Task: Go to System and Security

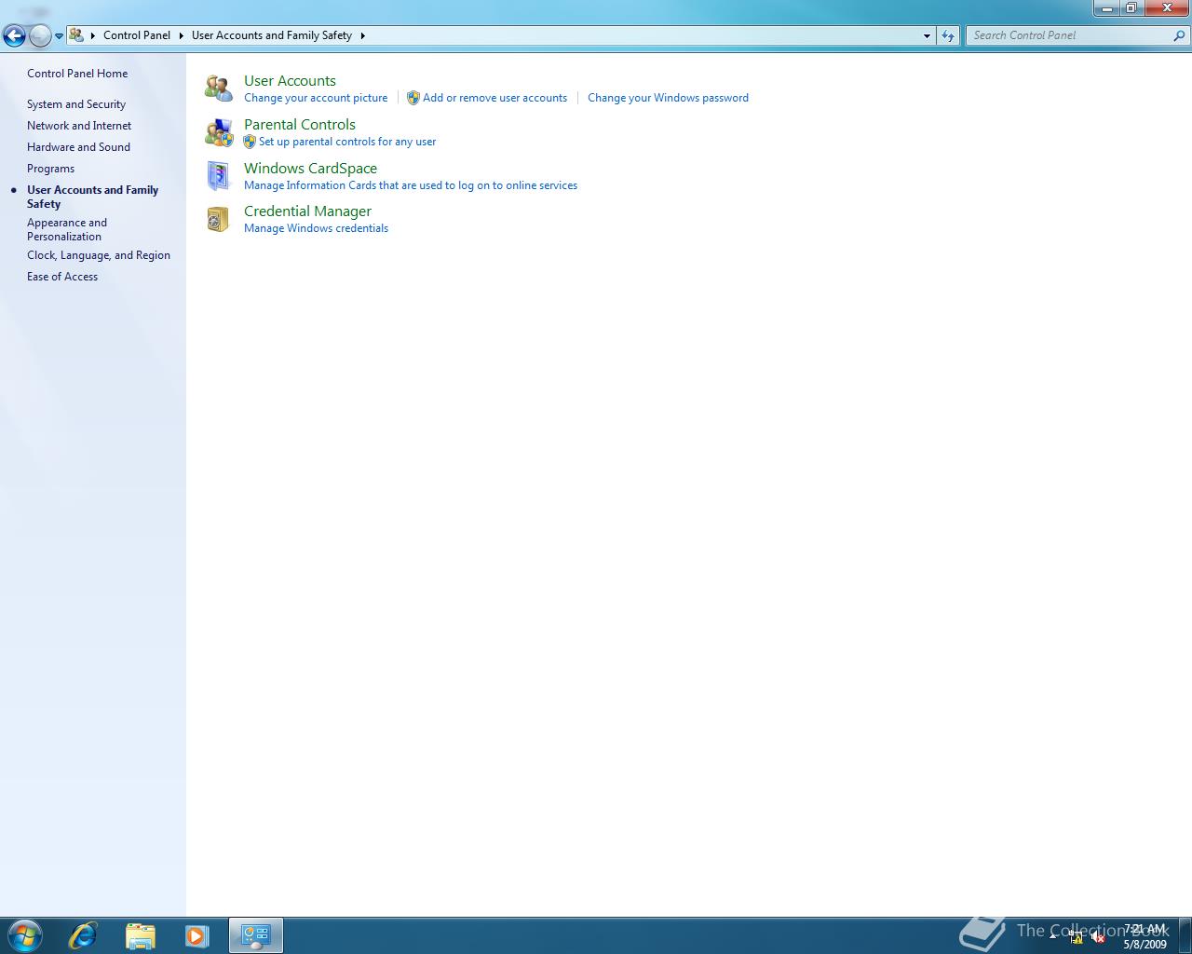Action: click(76, 104)
